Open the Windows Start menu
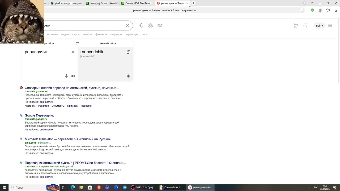This screenshot has width=340, height=191. tap(4, 188)
